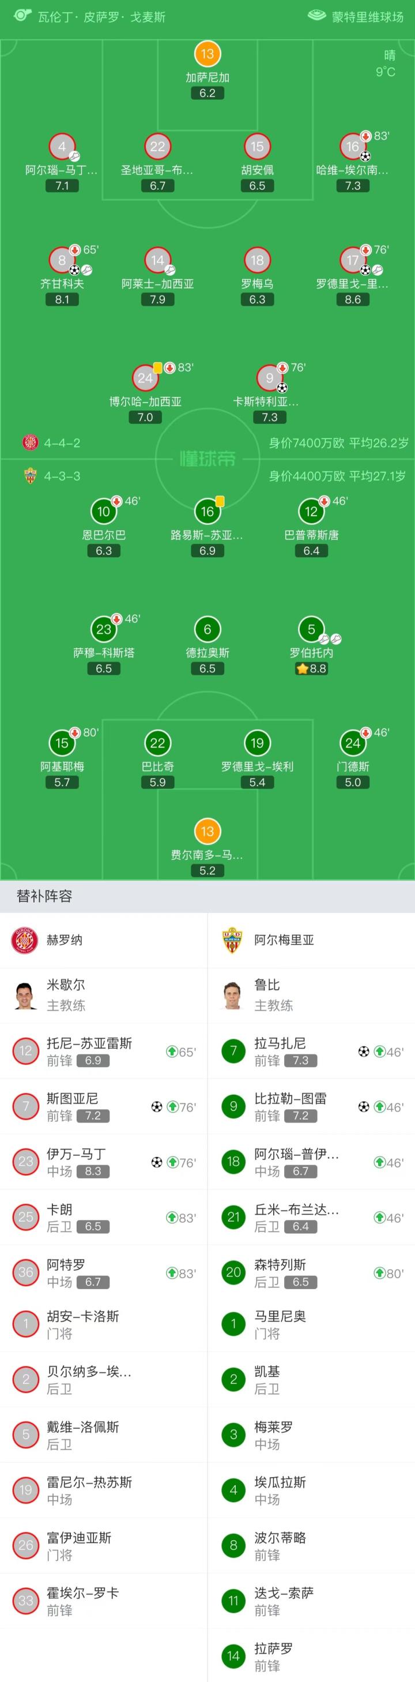Open substitute 伊万-马丁 row
Viewport: 415px width, 1682px height.
click(x=104, y=1162)
